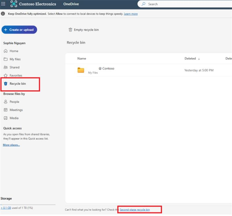
Task: Open the Second-stage recycle bin link
Action: pos(135,210)
